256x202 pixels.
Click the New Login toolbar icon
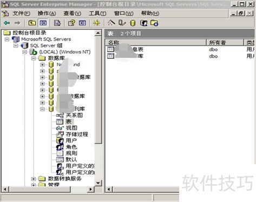(144, 23)
